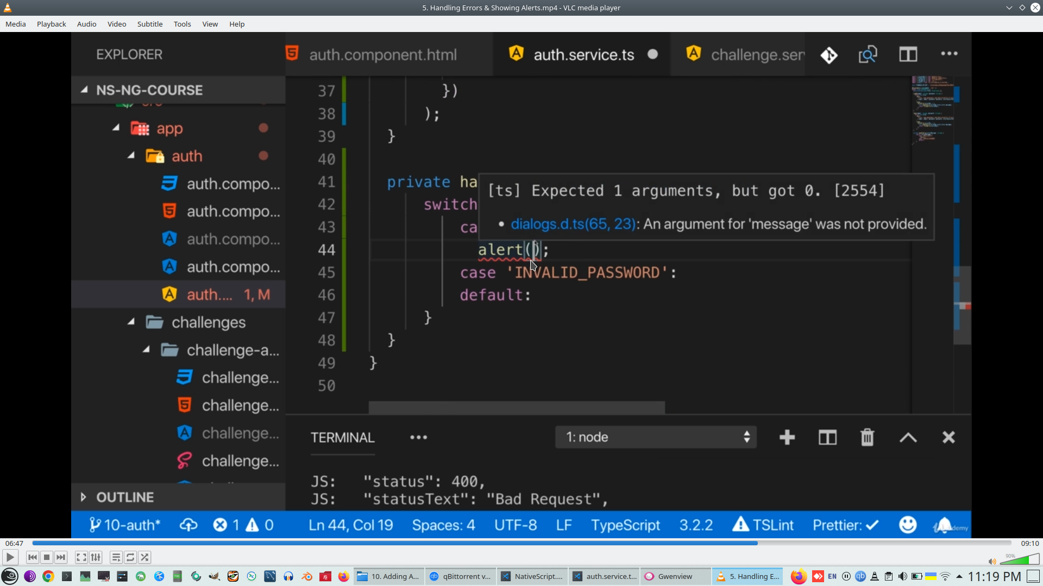The width and height of the screenshot is (1043, 586).
Task: Click the elapsed time label 06:47
Action: [x=14, y=543]
